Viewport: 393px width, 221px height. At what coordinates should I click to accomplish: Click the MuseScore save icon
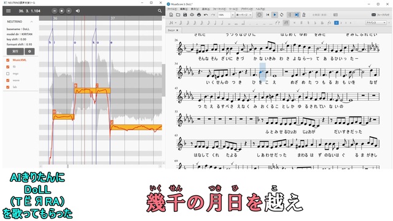click(185, 15)
